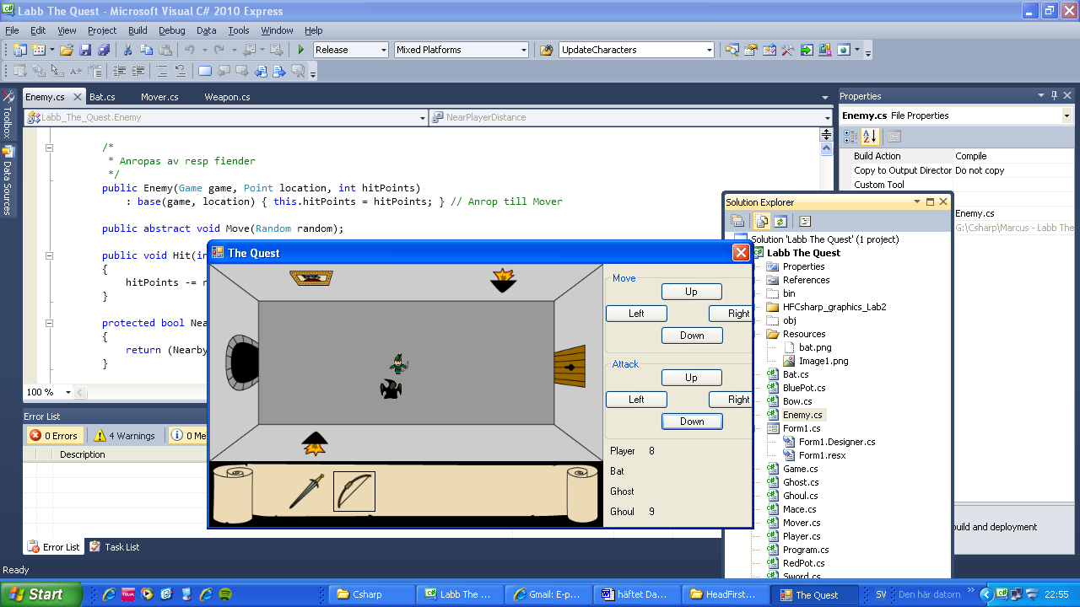
Task: Open the UpdateCharacters find combo box
Action: [x=709, y=50]
